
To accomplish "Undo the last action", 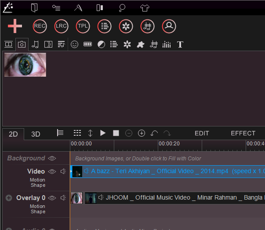I will pos(154,133).
